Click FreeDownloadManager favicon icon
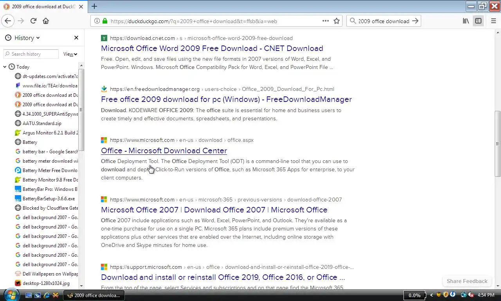The height and width of the screenshot is (301, 501). coord(104,89)
